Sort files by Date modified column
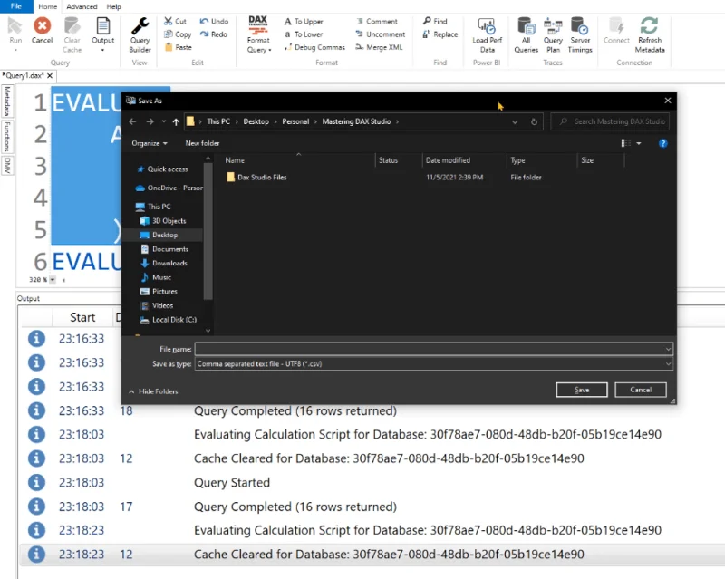Viewport: 725px width, 579px height. pyautogui.click(x=448, y=160)
